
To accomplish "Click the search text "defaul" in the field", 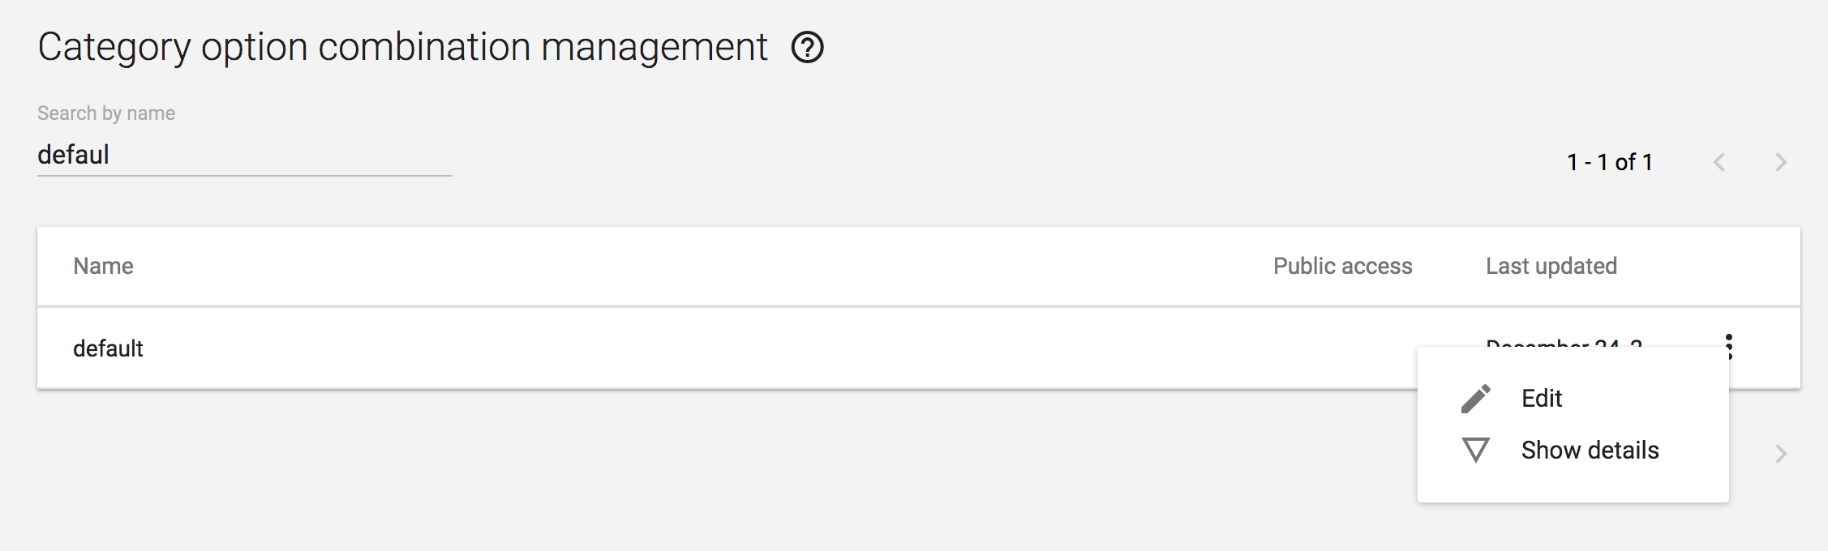I will [x=73, y=155].
